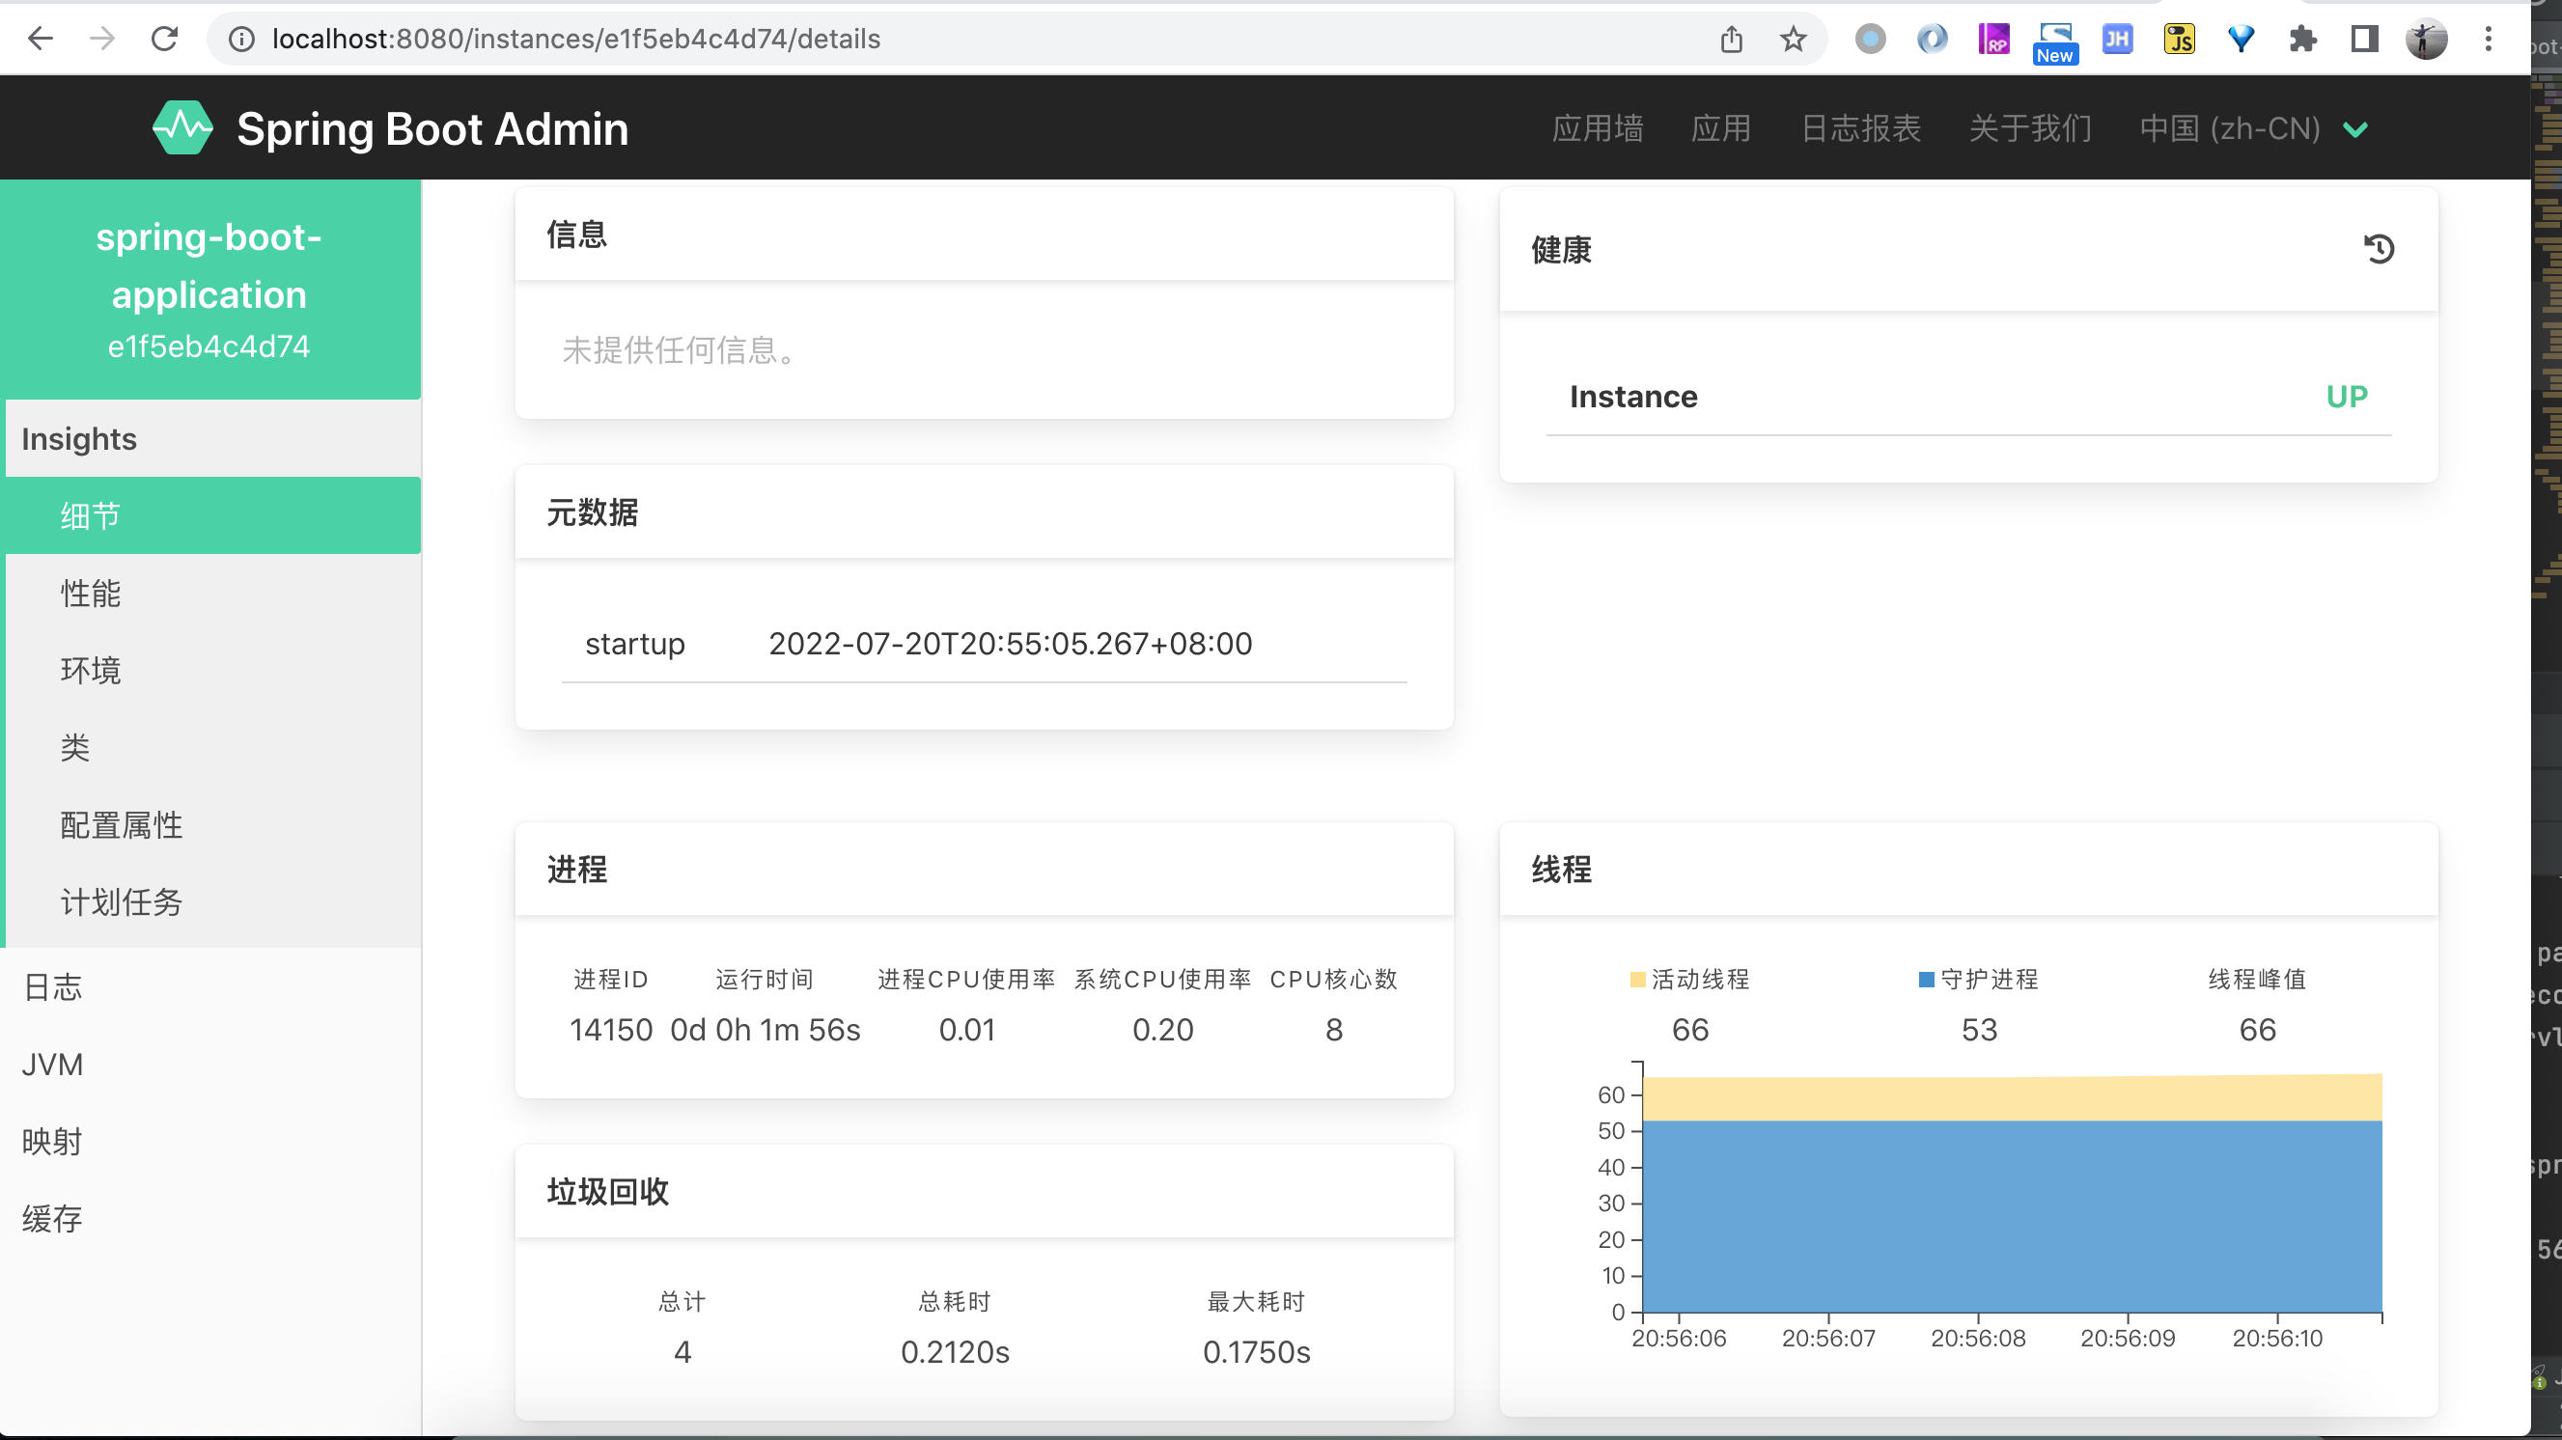The width and height of the screenshot is (2562, 1440).
Task: Collapse the Insights sidebar section
Action: [x=212, y=438]
